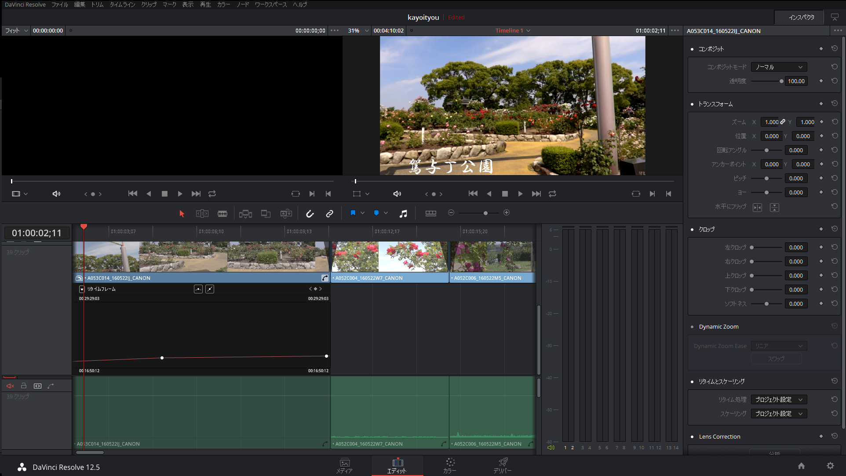Open the コンポジットモード ノーマル dropdown

pos(779,67)
